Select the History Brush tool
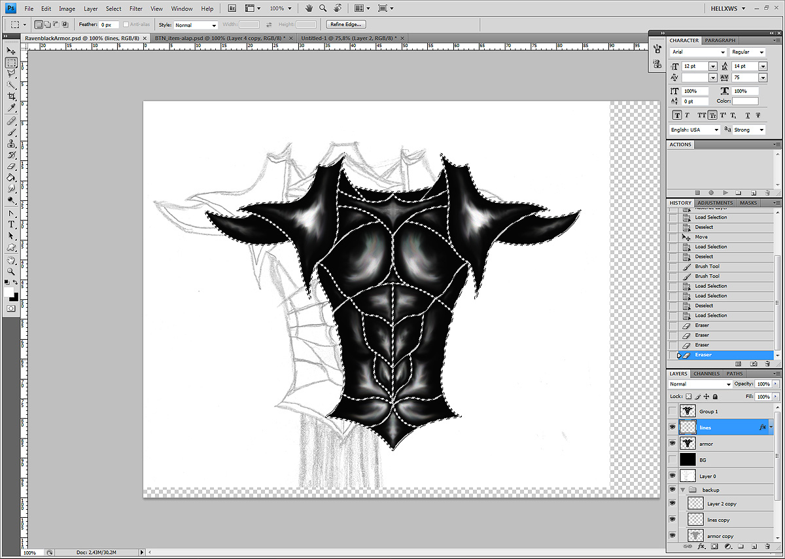The width and height of the screenshot is (785, 559). coord(11,154)
